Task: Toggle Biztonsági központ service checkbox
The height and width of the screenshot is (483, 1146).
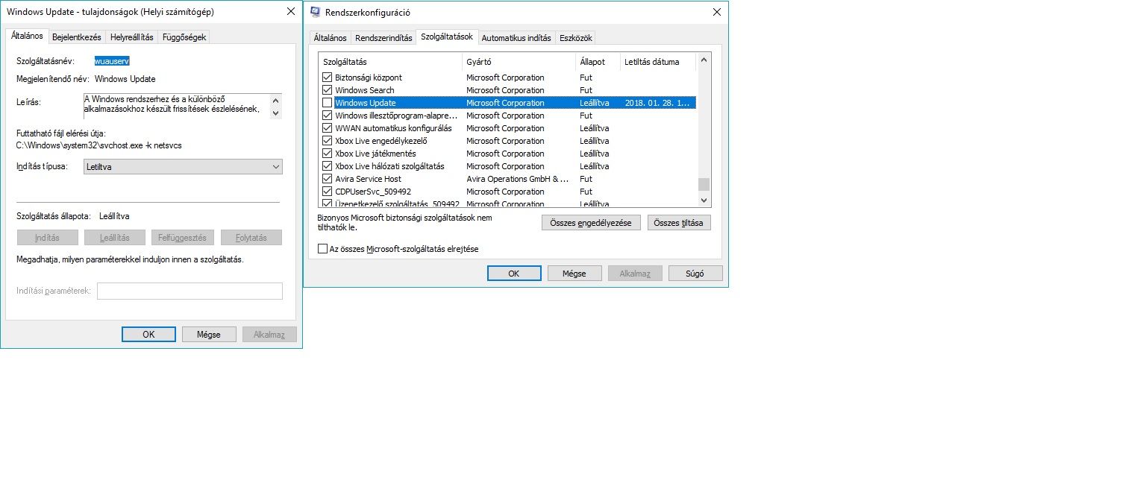Action: 327,78
